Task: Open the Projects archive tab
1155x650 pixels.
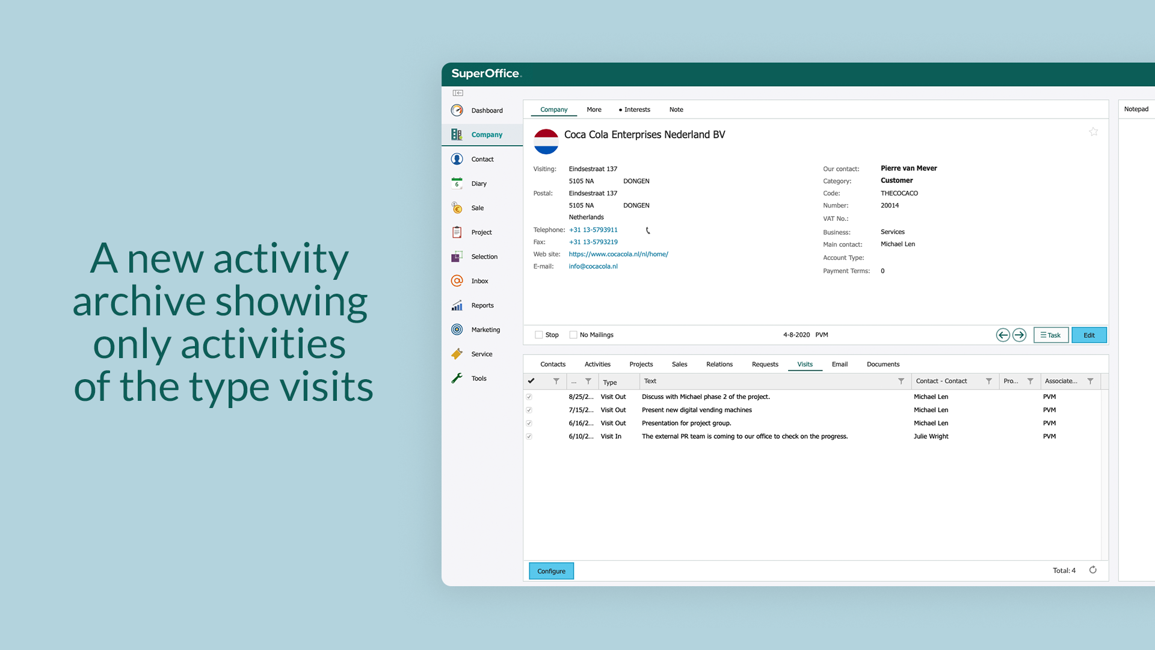Action: coord(641,364)
